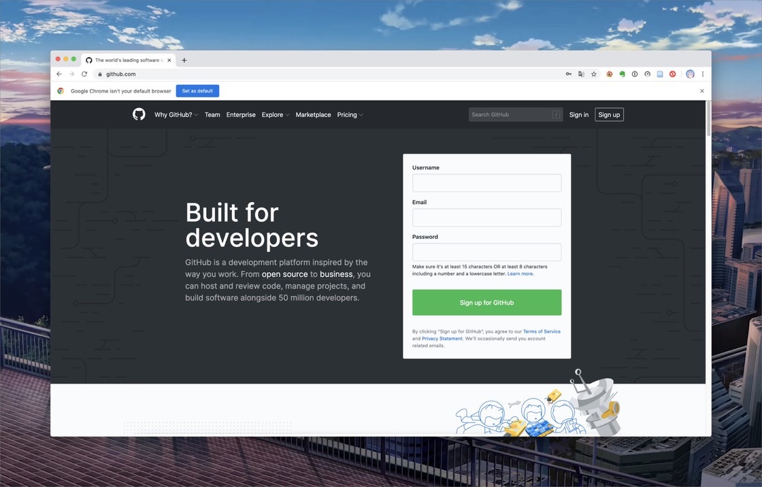The width and height of the screenshot is (762, 487).
Task: Open the Terms of Service link
Action: 542,331
